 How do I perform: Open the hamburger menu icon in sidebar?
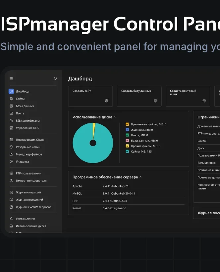click(11, 79)
